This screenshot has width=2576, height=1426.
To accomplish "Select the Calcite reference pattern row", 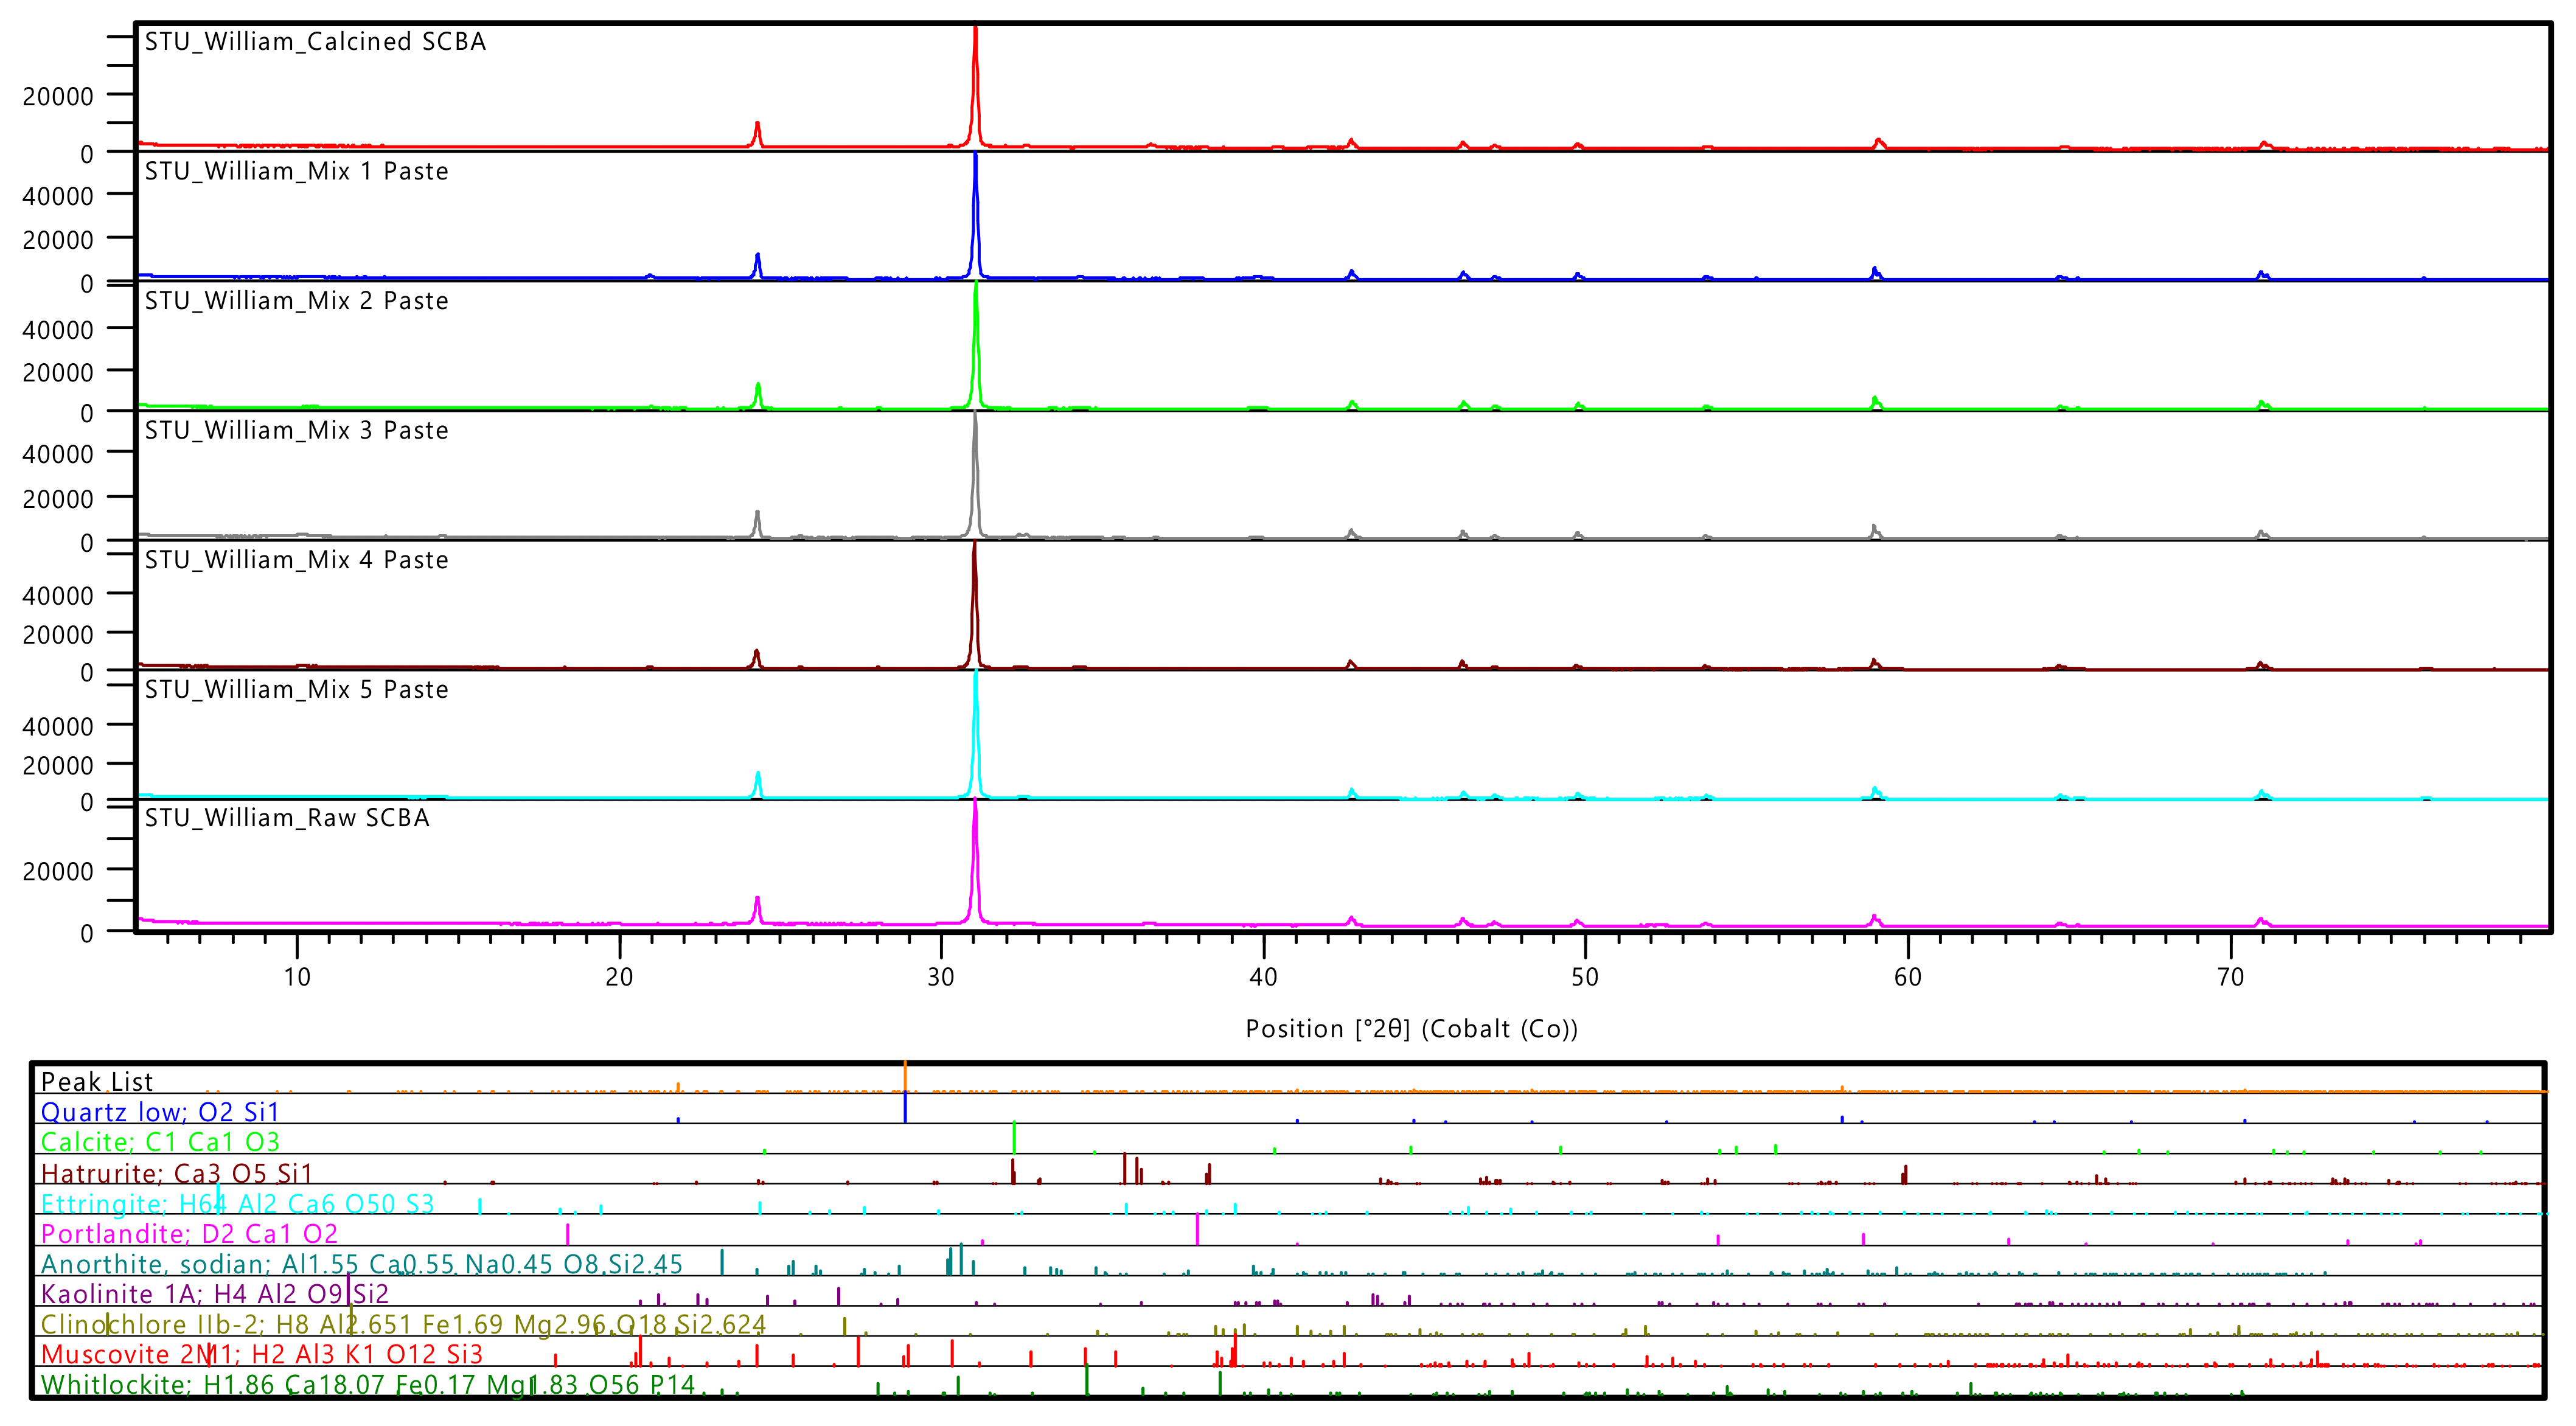I will [160, 1142].
